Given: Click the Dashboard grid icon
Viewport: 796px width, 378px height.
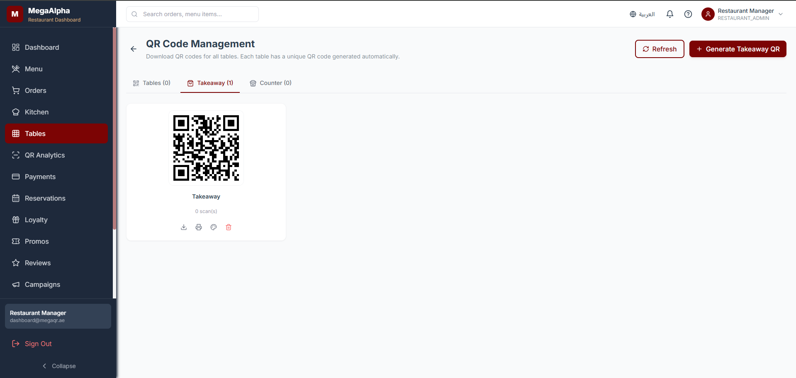Looking at the screenshot, I should tap(16, 47).
